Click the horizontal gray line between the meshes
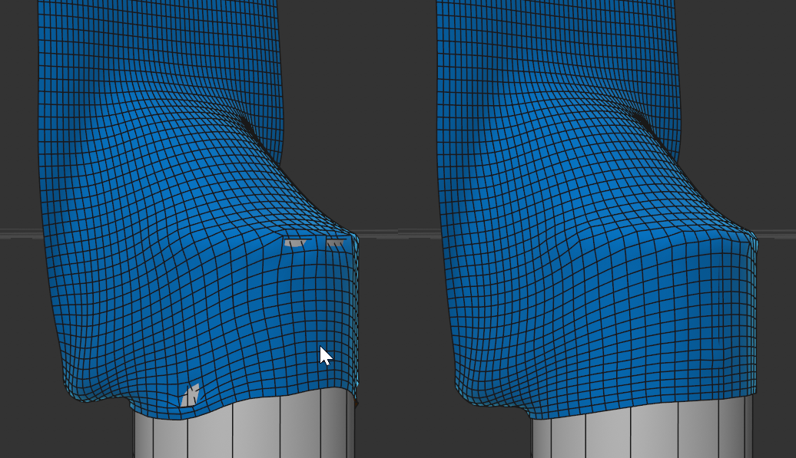 pos(396,233)
